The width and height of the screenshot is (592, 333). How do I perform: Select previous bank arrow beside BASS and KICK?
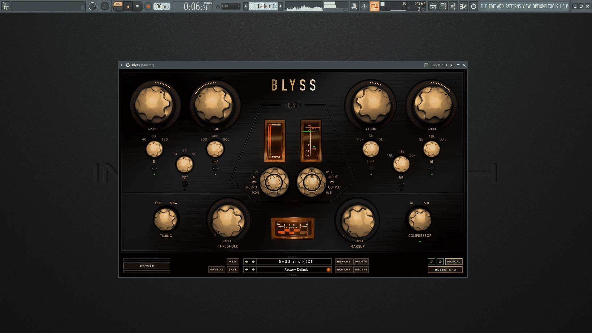click(x=246, y=261)
